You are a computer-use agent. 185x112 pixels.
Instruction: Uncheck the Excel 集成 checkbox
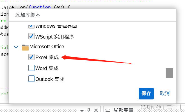click(x=31, y=57)
